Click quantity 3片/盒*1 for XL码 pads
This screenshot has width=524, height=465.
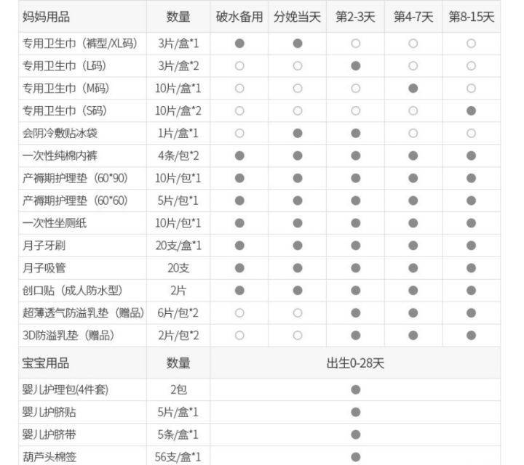[178, 44]
